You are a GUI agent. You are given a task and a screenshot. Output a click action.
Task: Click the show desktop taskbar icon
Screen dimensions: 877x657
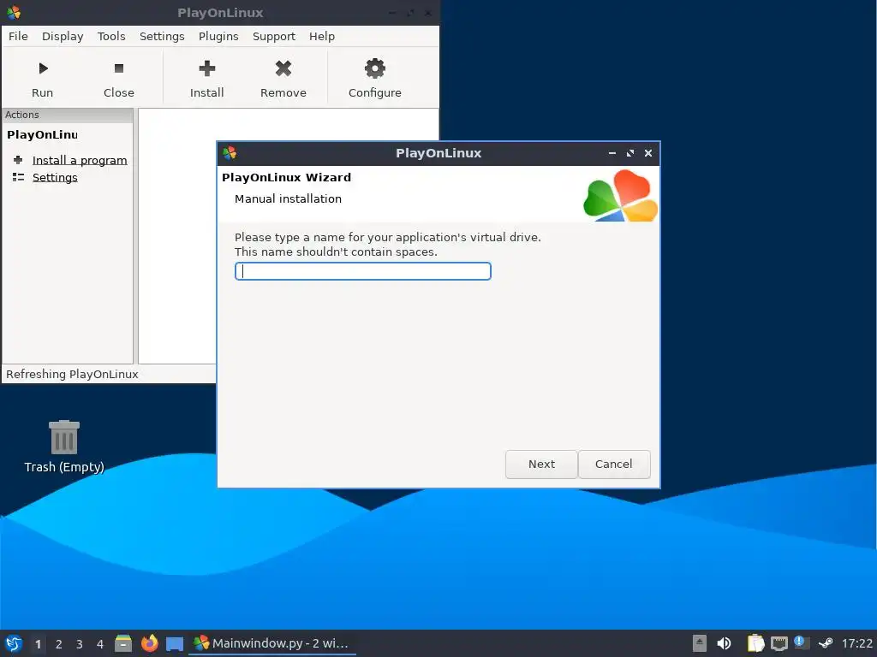pyautogui.click(x=175, y=644)
